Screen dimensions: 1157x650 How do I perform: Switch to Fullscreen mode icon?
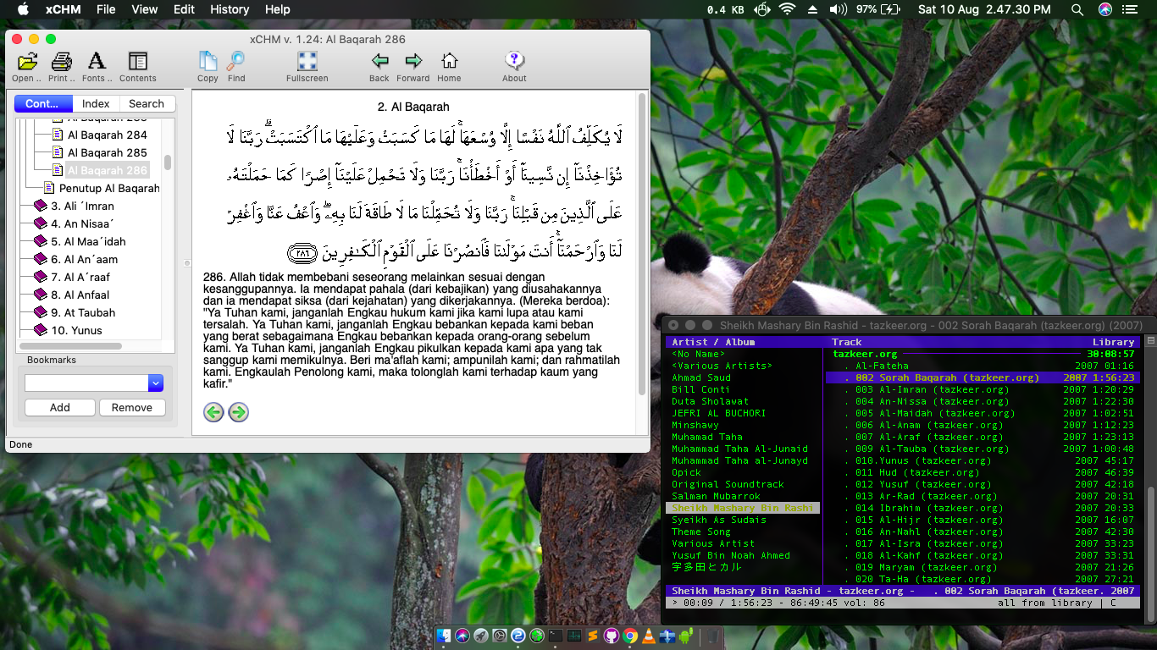(x=307, y=62)
